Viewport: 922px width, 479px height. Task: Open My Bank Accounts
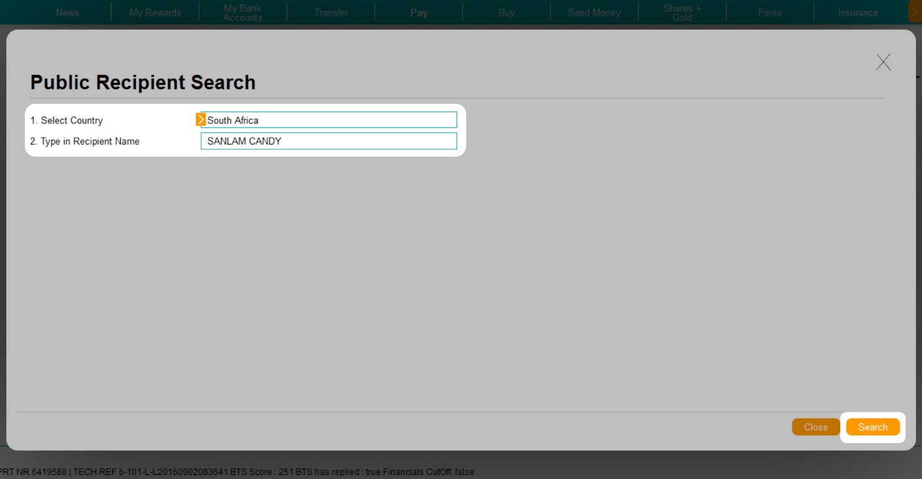(243, 12)
